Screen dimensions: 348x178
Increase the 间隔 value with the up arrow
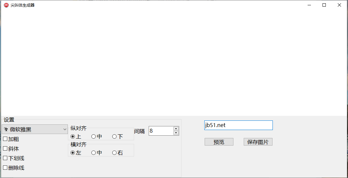[176, 129]
